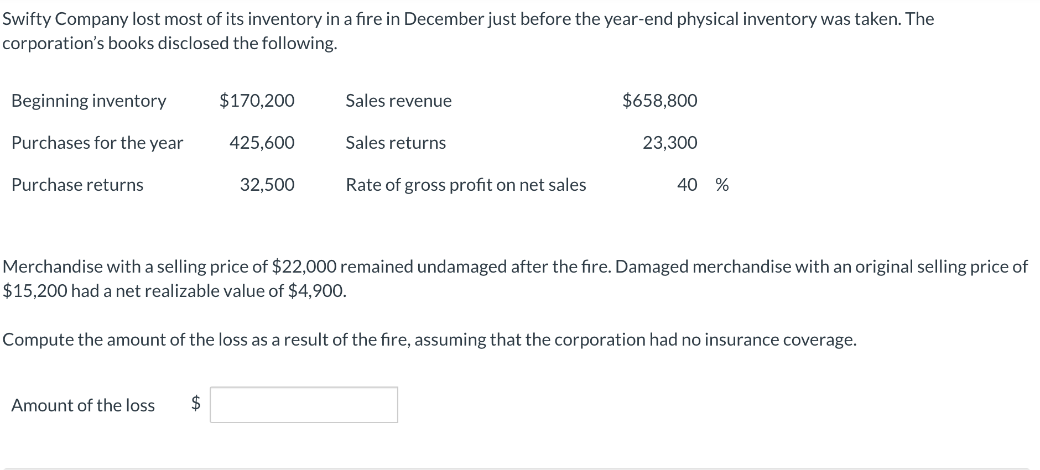This screenshot has width=1040, height=470.
Task: Click the percent symbol after 40
Action: [x=722, y=185]
